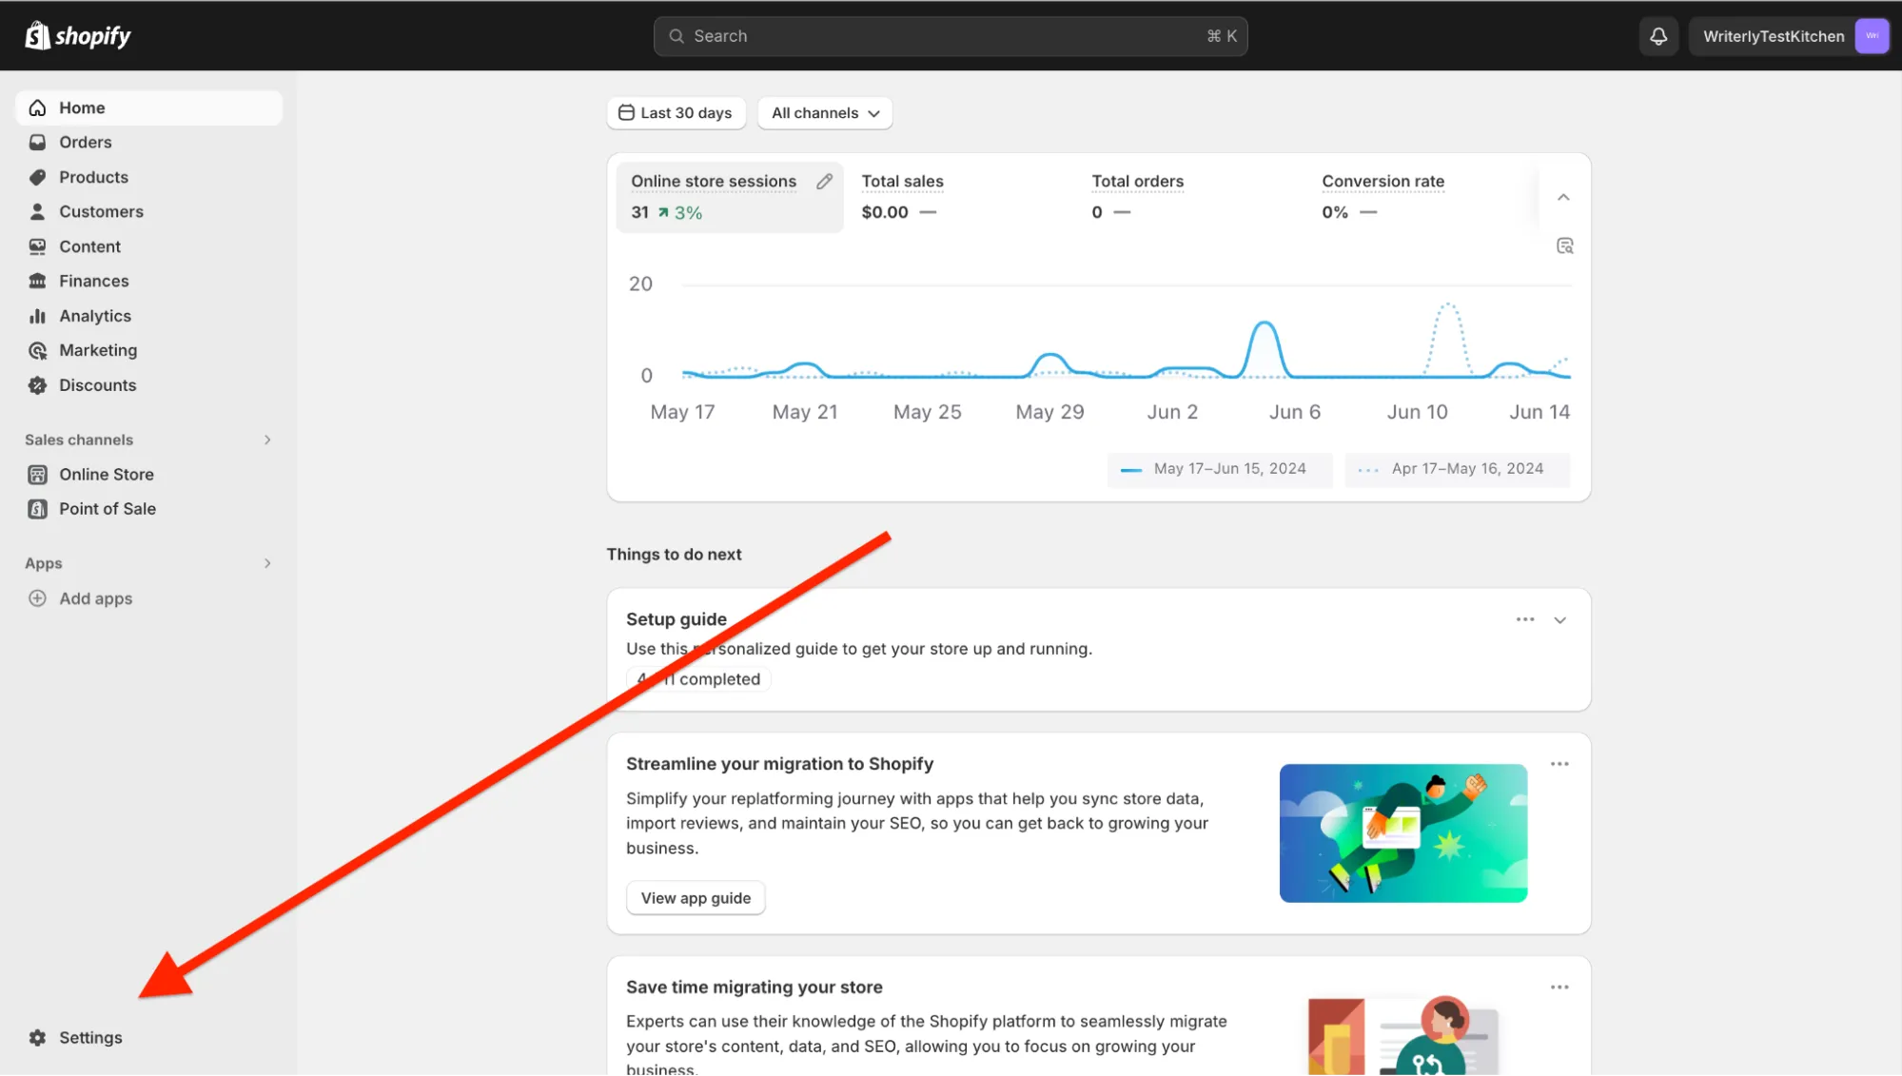Click the purple store avatar icon
1902x1076 pixels.
(x=1872, y=36)
